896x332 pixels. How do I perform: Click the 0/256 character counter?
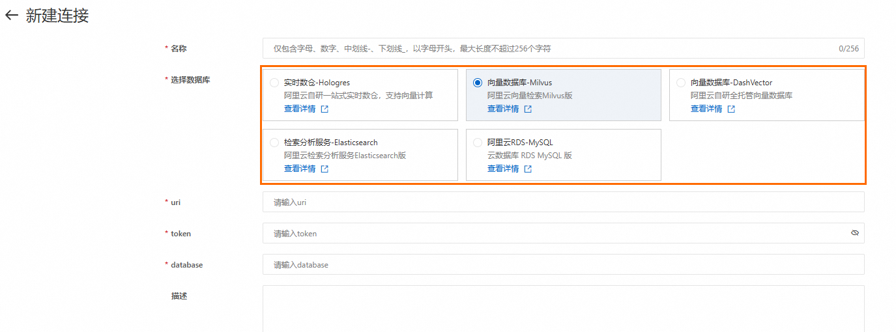(x=848, y=49)
